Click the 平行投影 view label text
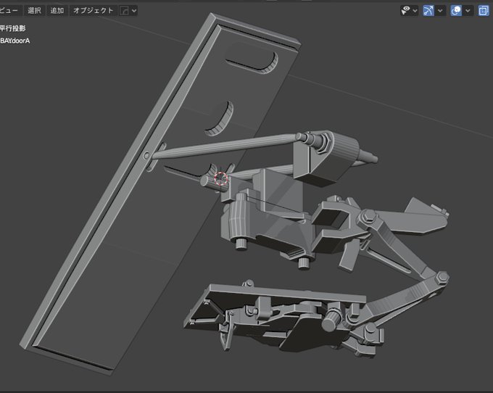Screen dimensions: 493x393 [12, 28]
